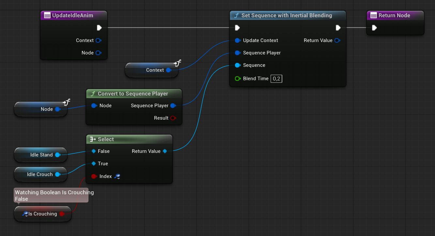This screenshot has width=435, height=236.
Task: Select the Convert to Sequence Player node header
Action: point(133,94)
